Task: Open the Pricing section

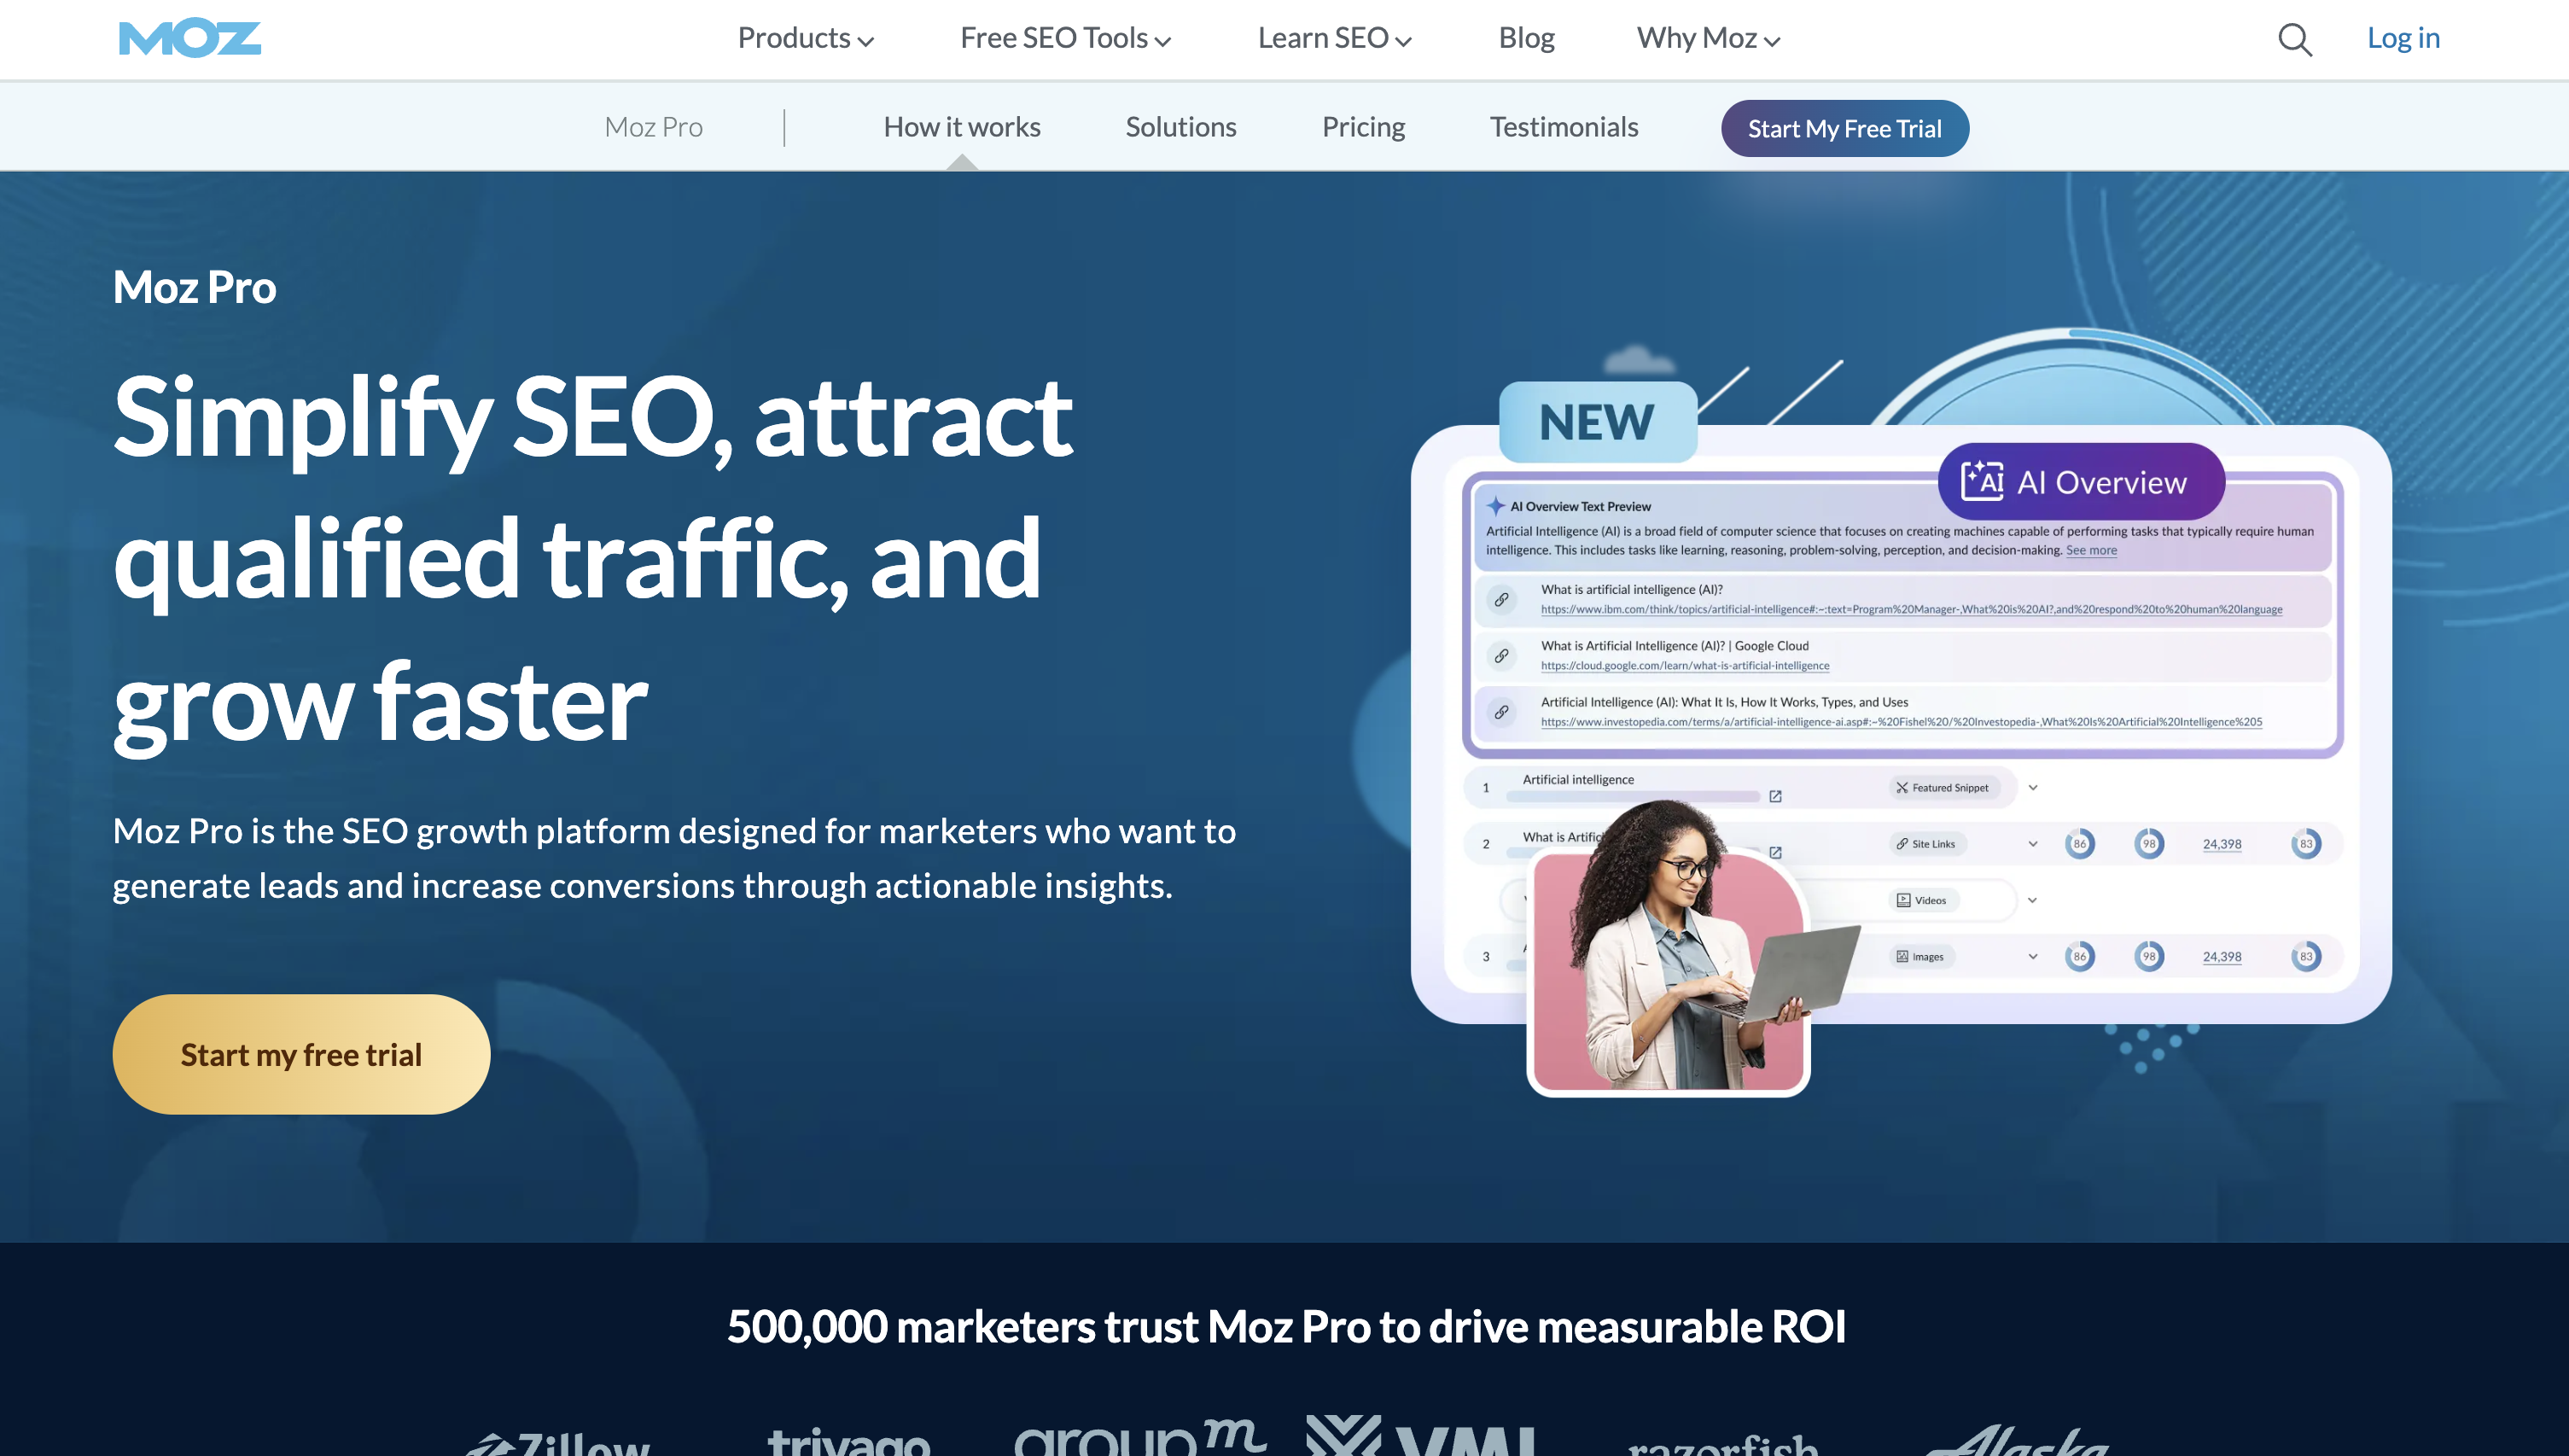Action: point(1363,127)
